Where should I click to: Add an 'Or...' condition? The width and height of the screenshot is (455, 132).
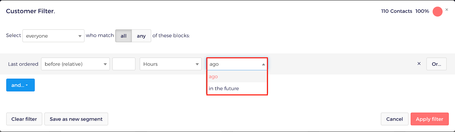click(437, 64)
